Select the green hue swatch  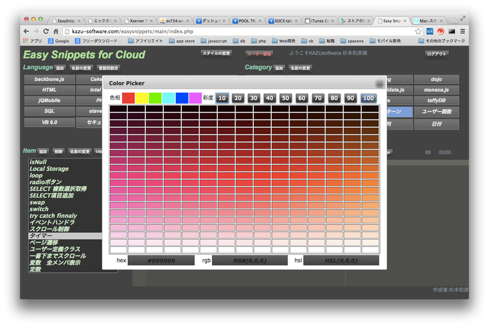155,98
